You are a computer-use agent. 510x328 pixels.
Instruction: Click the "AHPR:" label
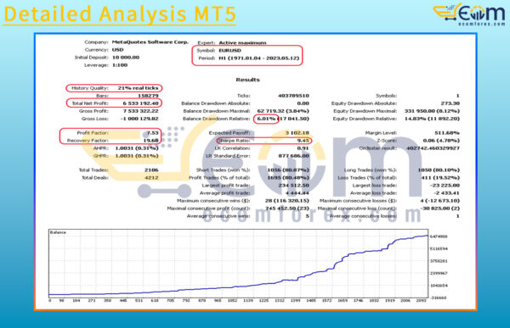pyautogui.click(x=101, y=148)
